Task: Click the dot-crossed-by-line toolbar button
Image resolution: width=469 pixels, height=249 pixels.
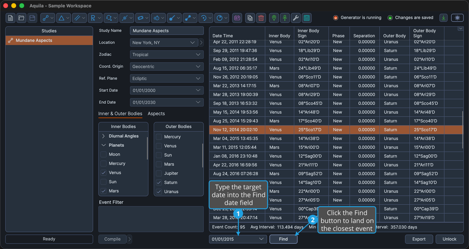Action: coord(127,18)
